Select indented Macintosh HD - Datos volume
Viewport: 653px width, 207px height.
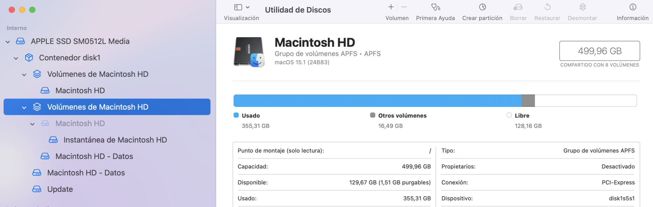tap(94, 156)
